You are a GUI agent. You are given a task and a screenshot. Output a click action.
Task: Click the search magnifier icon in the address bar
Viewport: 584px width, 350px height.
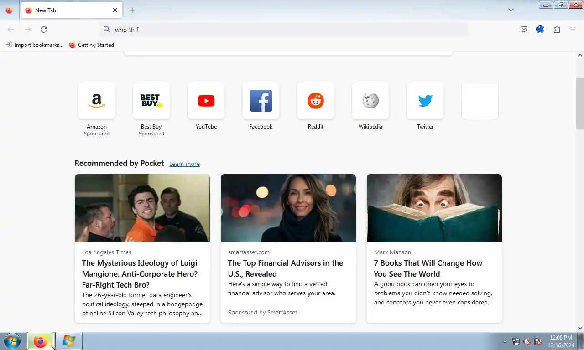pos(107,30)
